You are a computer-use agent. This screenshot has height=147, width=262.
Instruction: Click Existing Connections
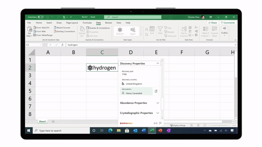point(65,31)
